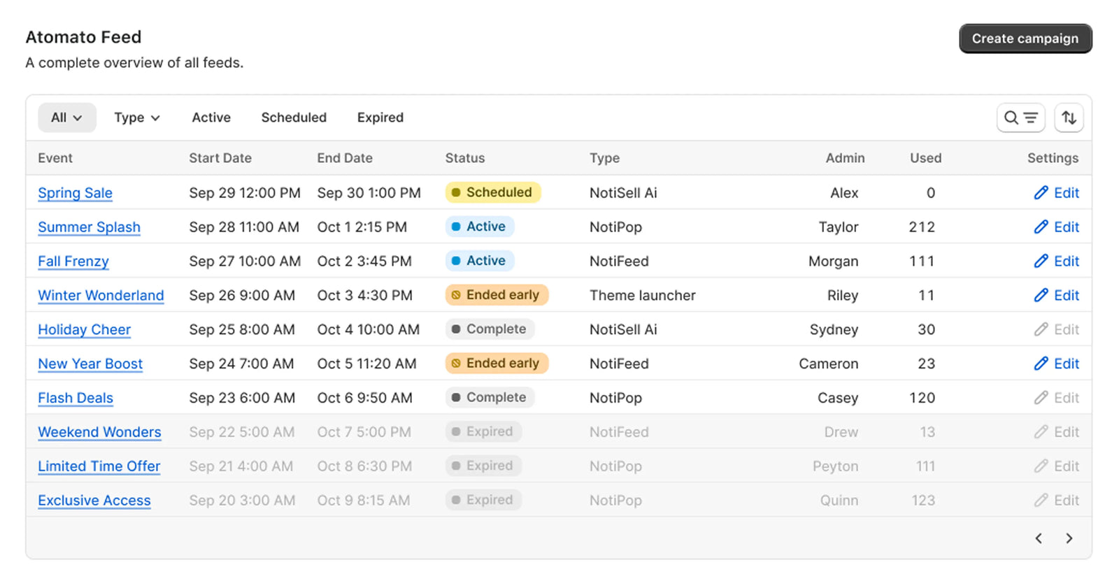Click the Active badge for Fall Frenzy
Viewport: 1119px width, 588px height.
pos(480,261)
